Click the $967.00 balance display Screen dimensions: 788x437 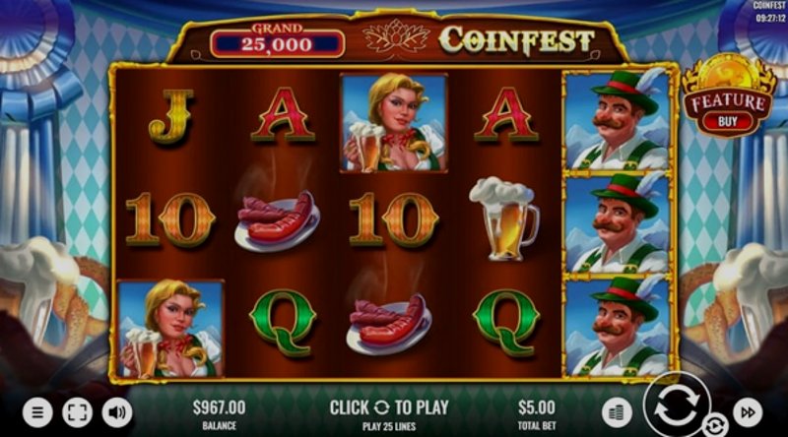click(219, 407)
